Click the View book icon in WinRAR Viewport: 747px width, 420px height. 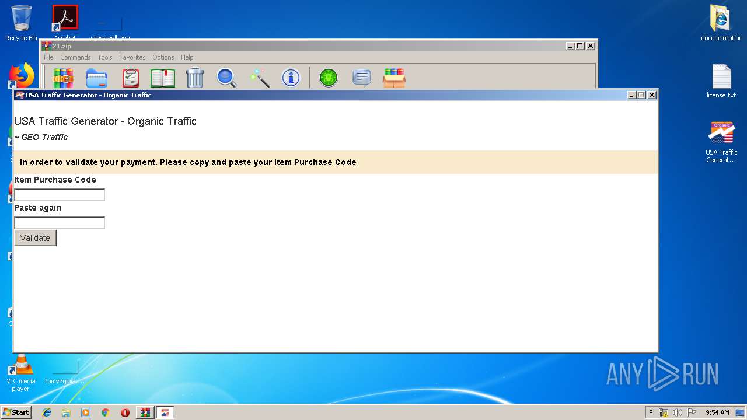163,78
